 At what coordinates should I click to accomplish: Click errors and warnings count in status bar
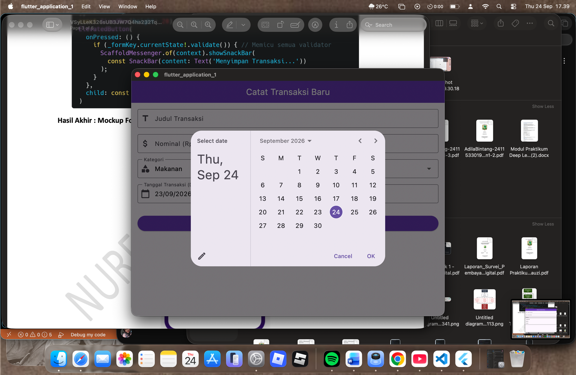pos(35,335)
